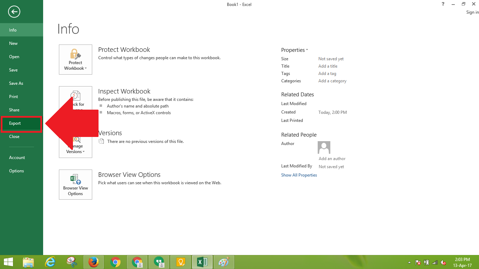Click Sign in at the top right
The image size is (479, 269).
click(472, 12)
